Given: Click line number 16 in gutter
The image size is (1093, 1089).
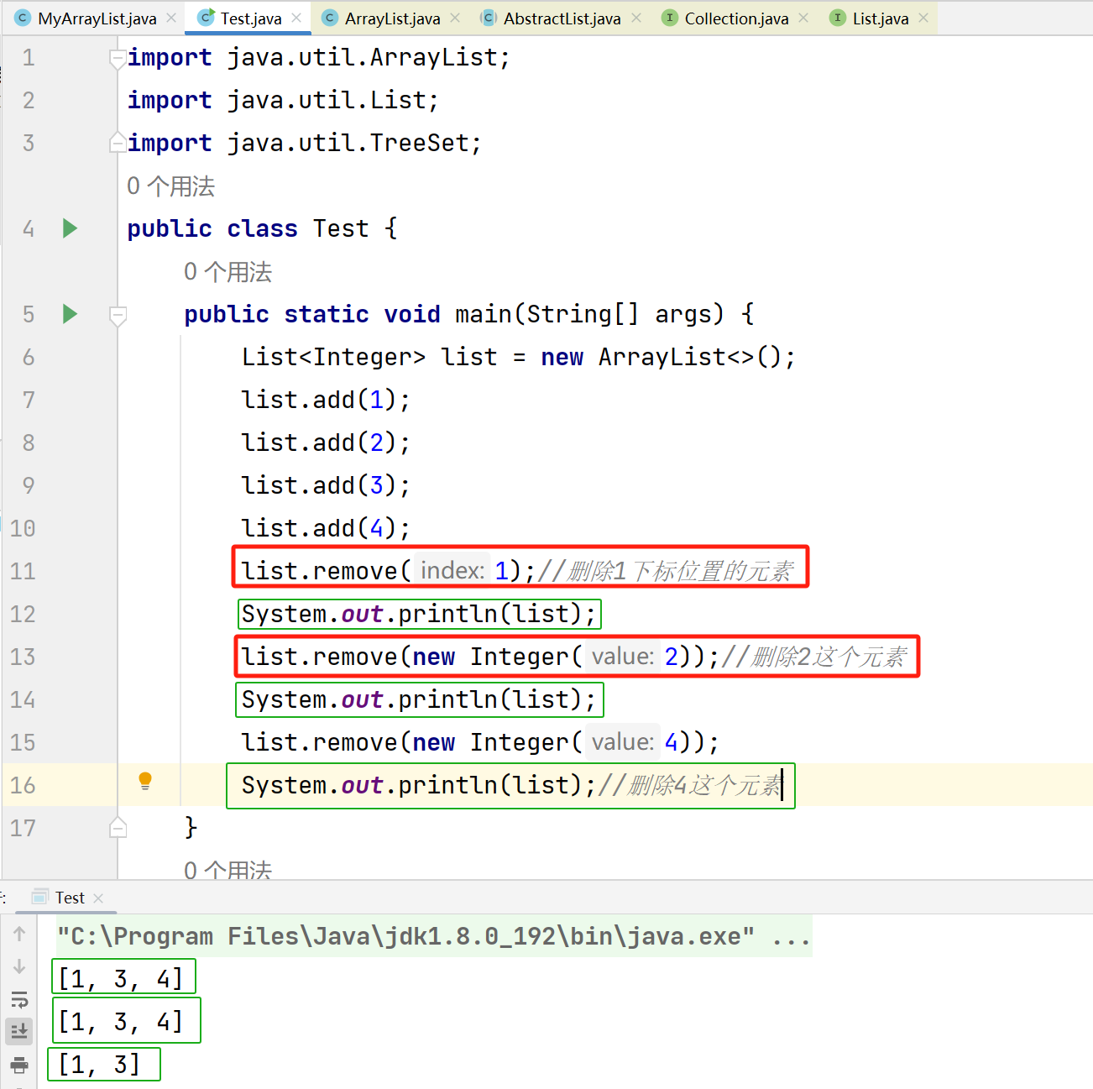Looking at the screenshot, I should coord(23,785).
